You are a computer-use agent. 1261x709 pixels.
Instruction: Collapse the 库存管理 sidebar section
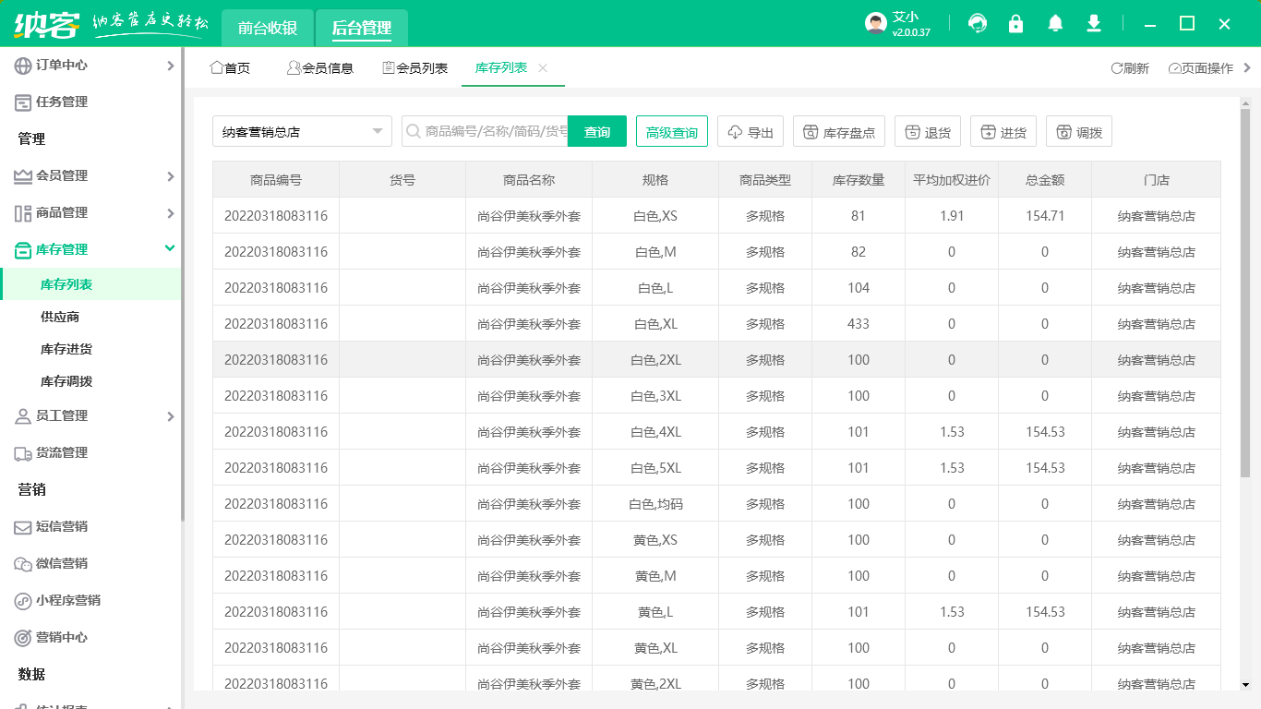90,249
